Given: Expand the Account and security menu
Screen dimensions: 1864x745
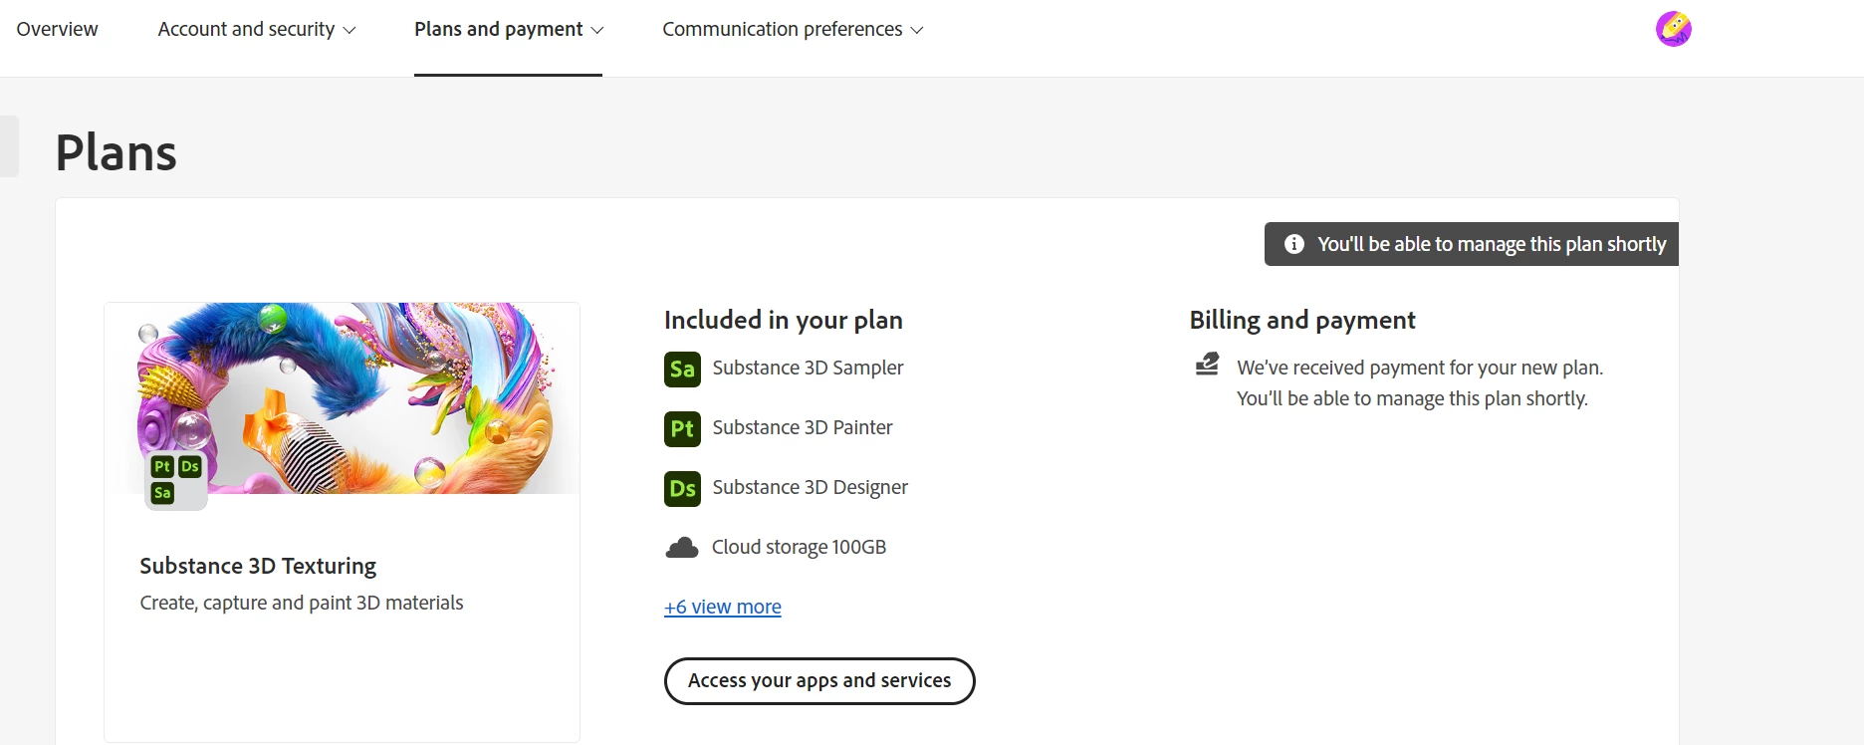Looking at the screenshot, I should (257, 29).
